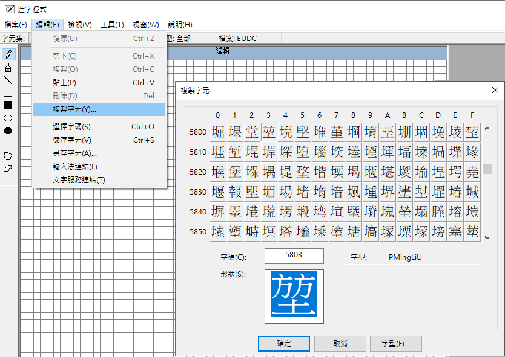Open the 工具(T) menu
The height and width of the screenshot is (357, 505).
pos(112,24)
